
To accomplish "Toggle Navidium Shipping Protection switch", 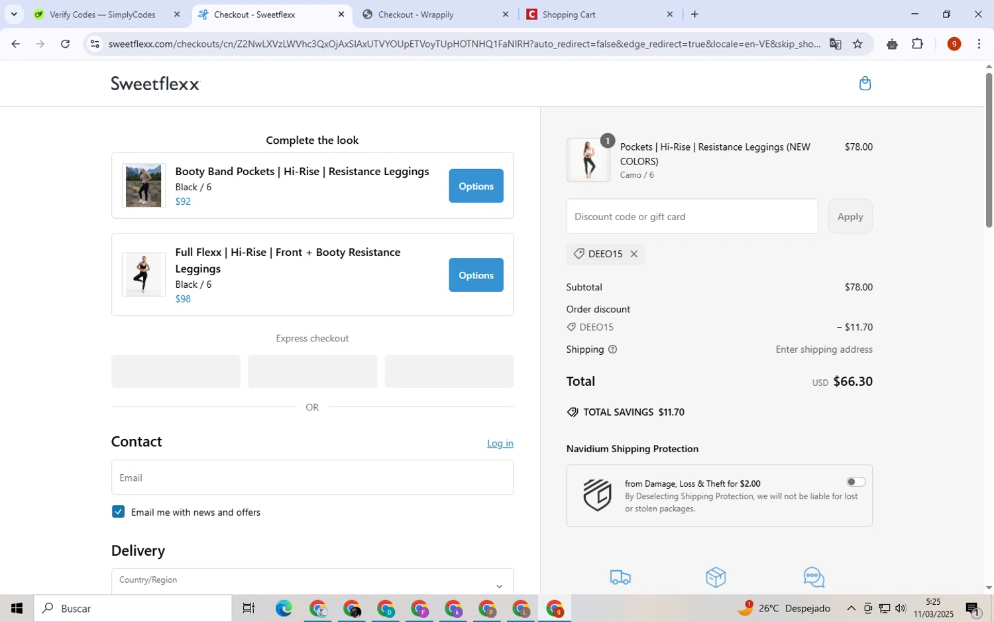I will tap(856, 482).
